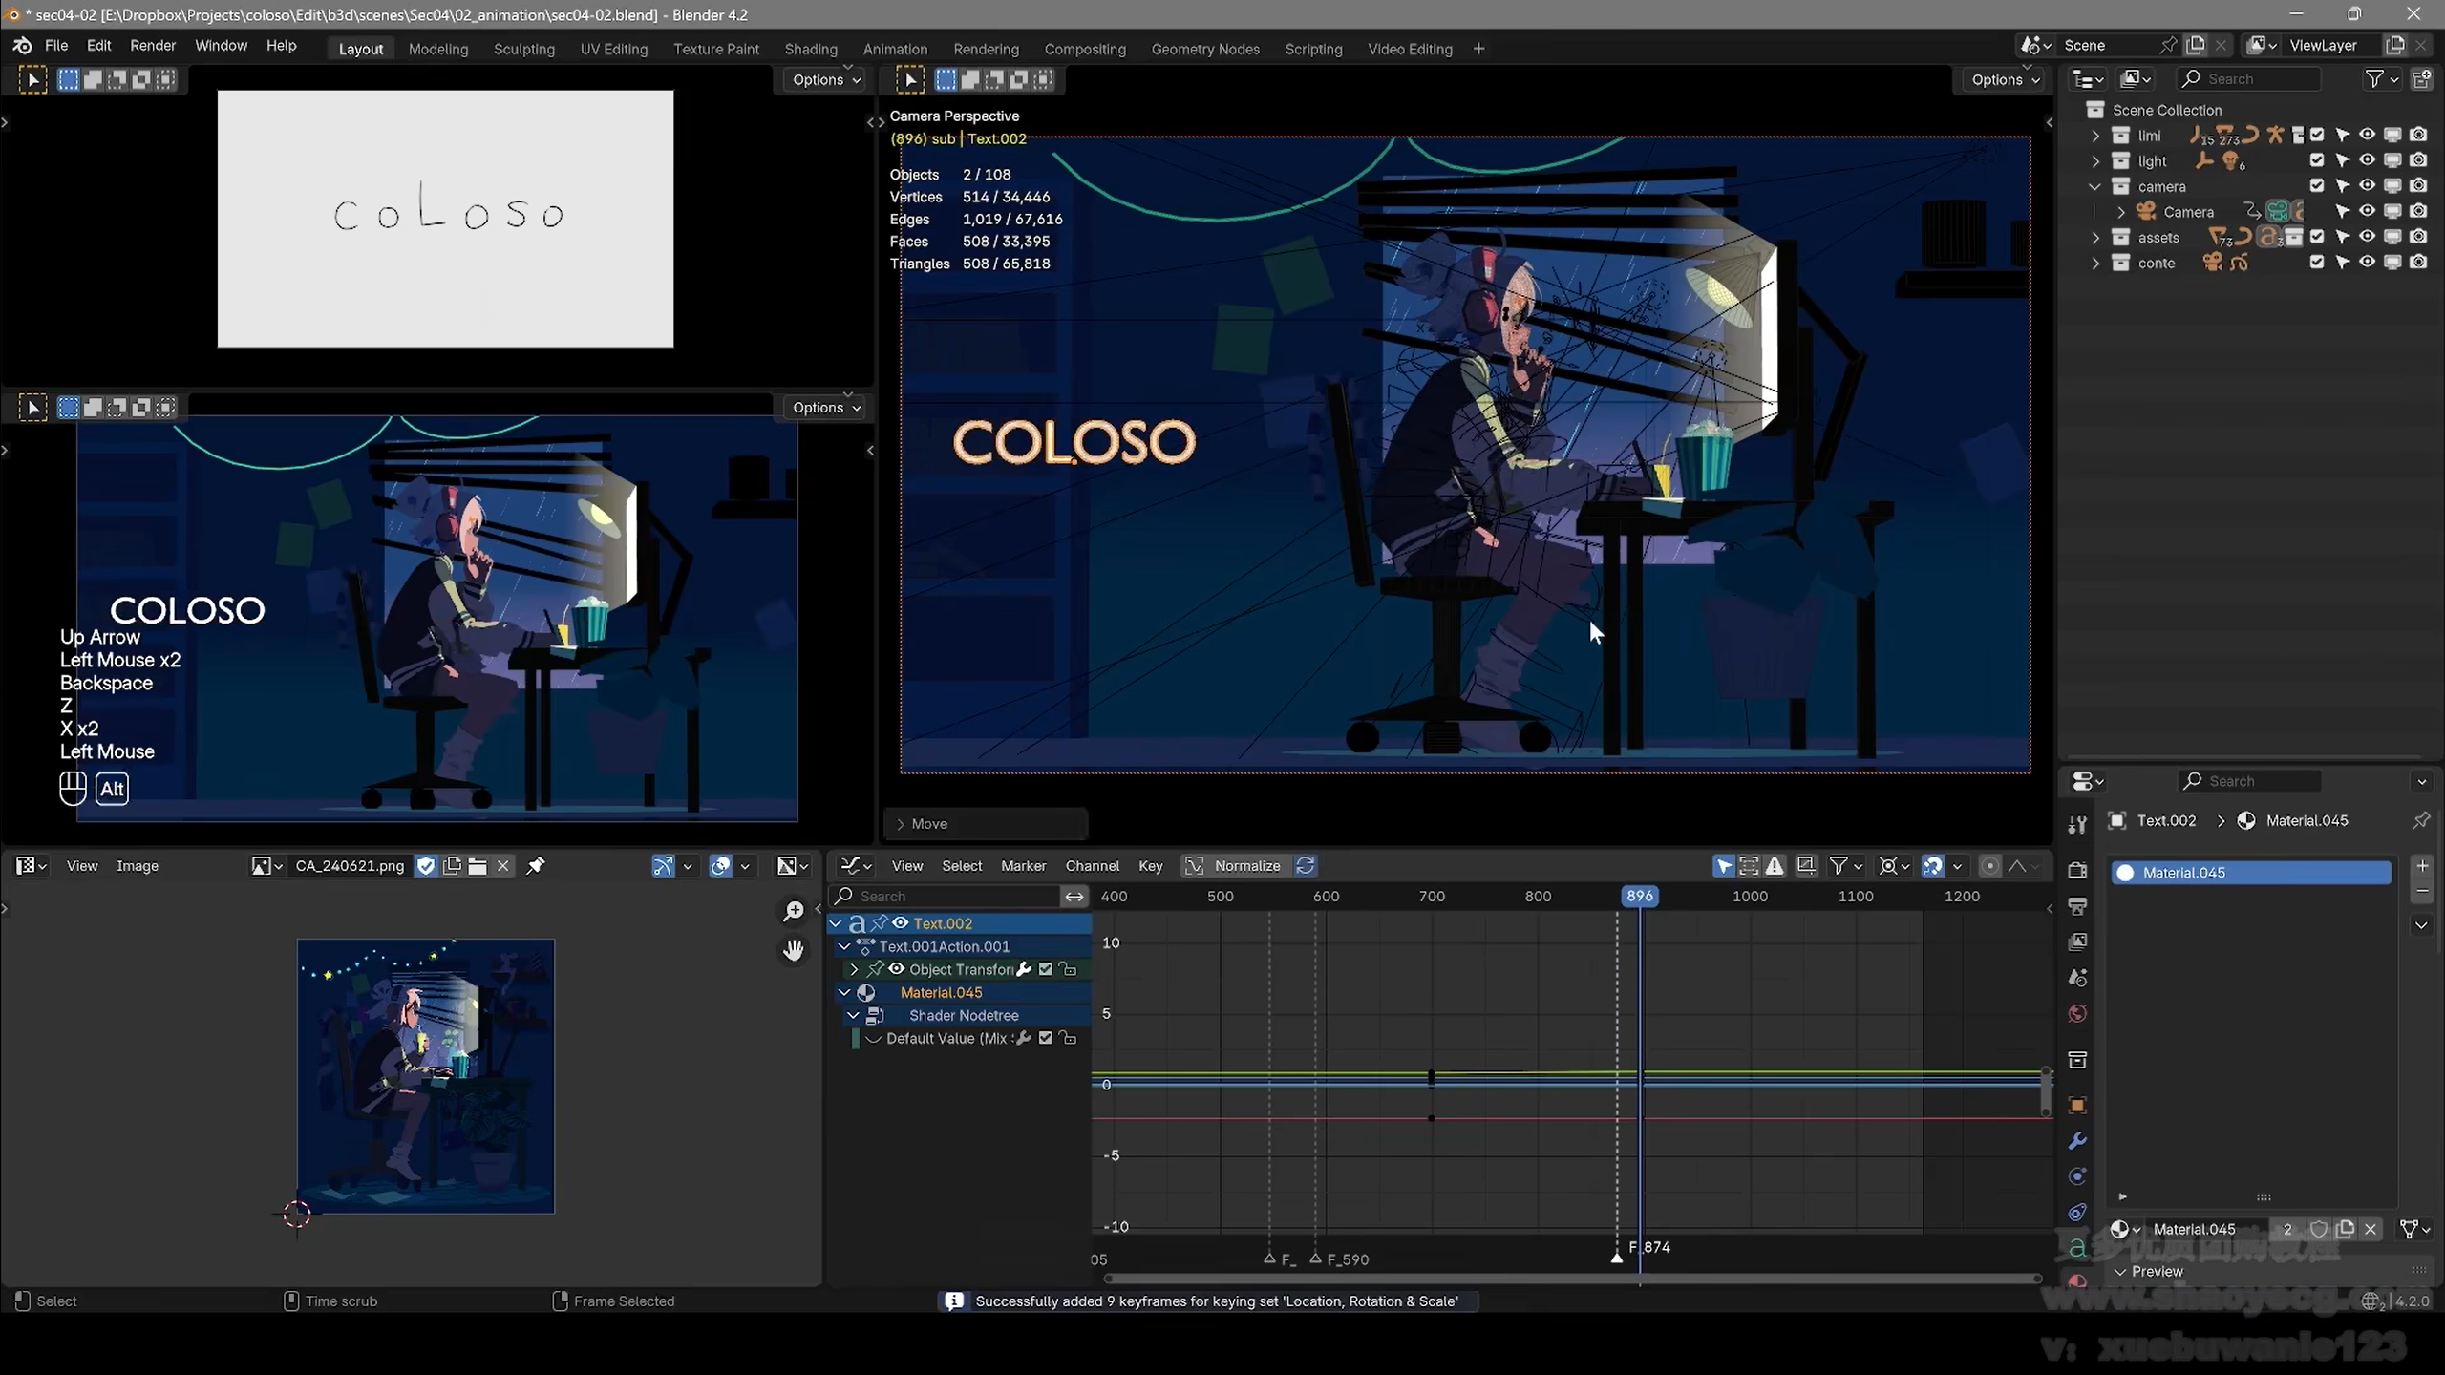
Task: Open the Tool properties tab
Action: (x=2077, y=823)
